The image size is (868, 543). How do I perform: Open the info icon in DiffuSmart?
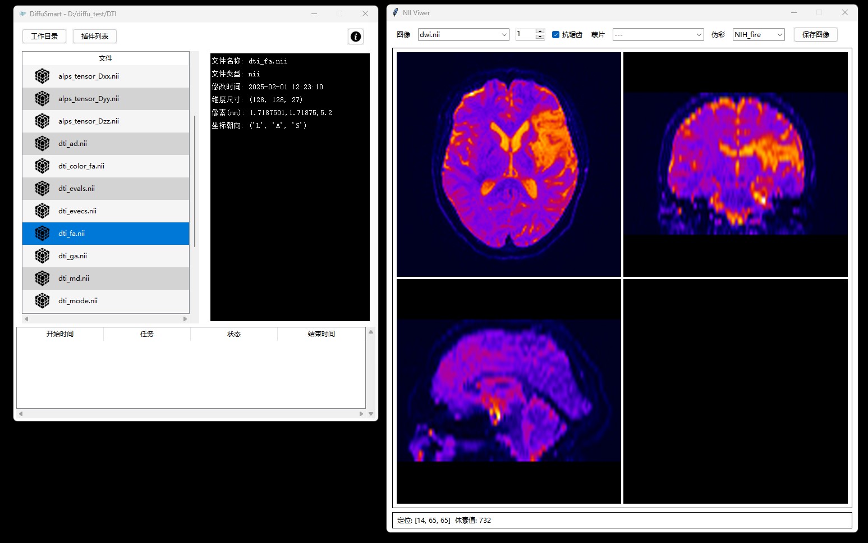[x=356, y=36]
